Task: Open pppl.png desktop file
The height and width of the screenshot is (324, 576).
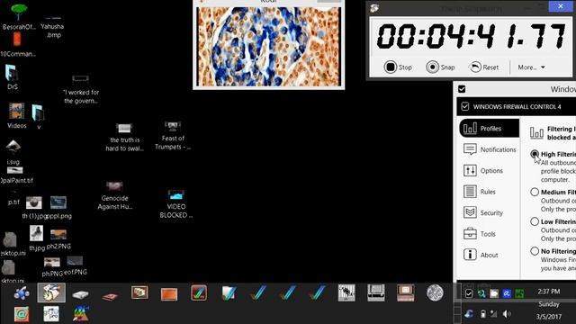Action: tap(58, 207)
